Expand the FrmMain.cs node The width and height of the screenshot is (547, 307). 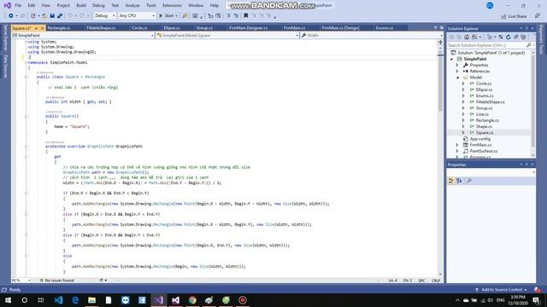point(458,145)
